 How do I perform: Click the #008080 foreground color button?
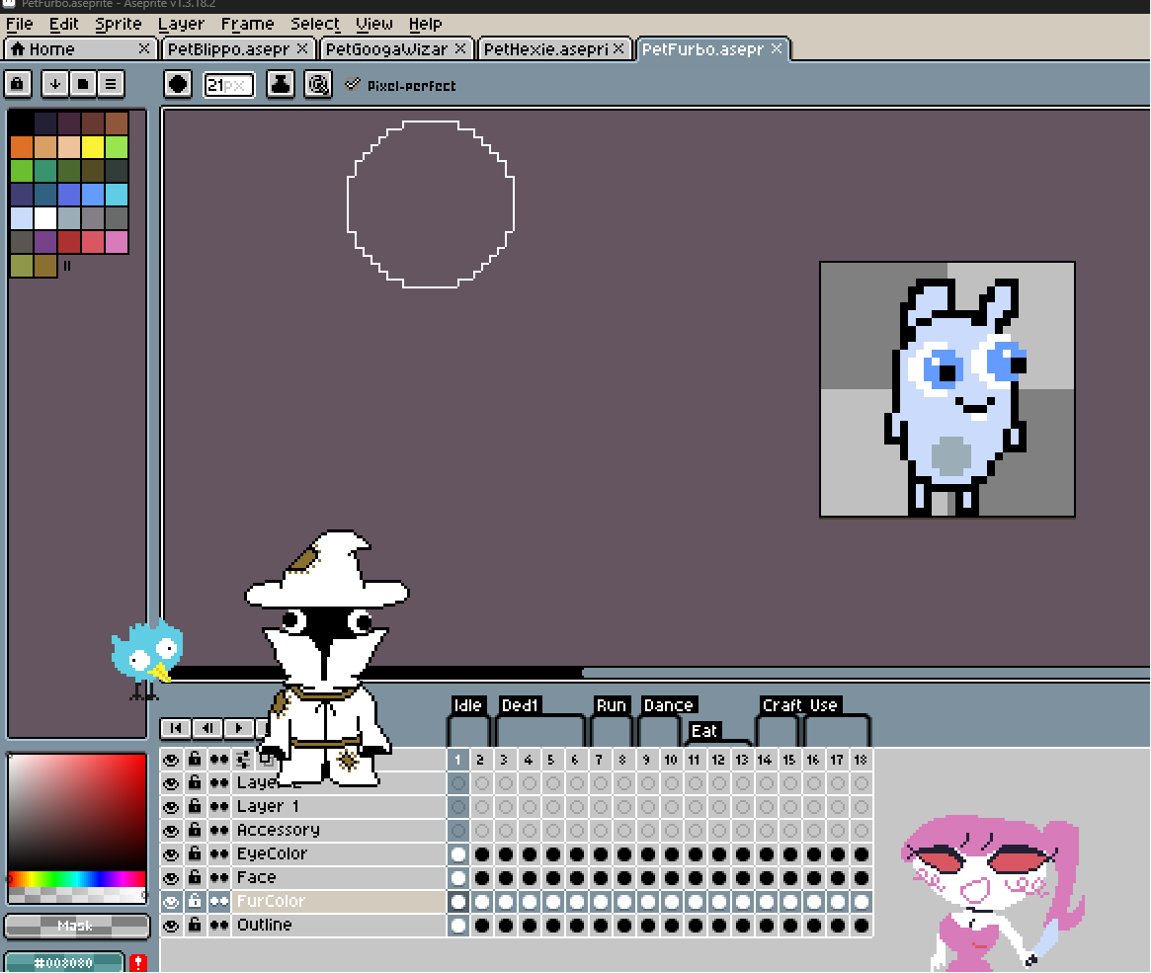(64, 963)
